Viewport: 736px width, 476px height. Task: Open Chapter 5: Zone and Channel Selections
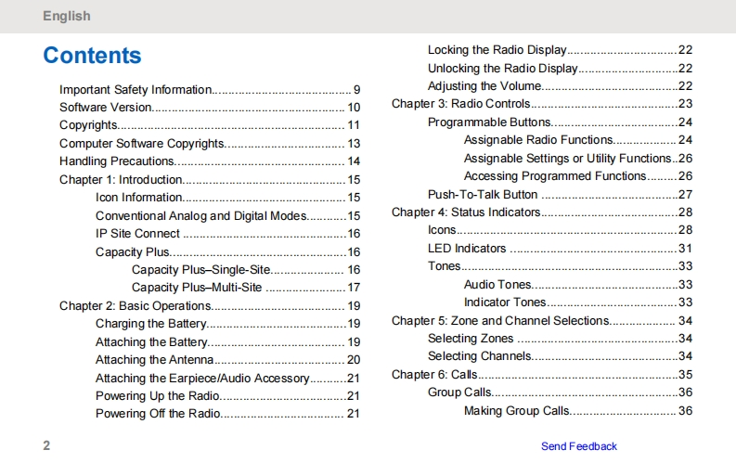tap(500, 321)
